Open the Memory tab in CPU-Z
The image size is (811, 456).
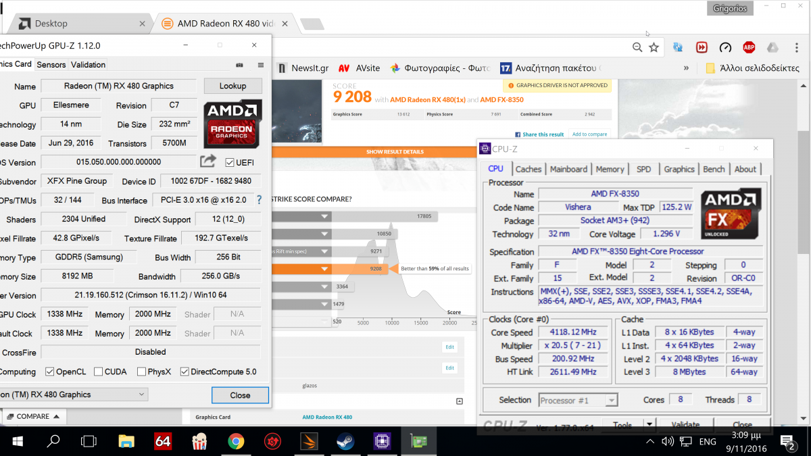610,170
